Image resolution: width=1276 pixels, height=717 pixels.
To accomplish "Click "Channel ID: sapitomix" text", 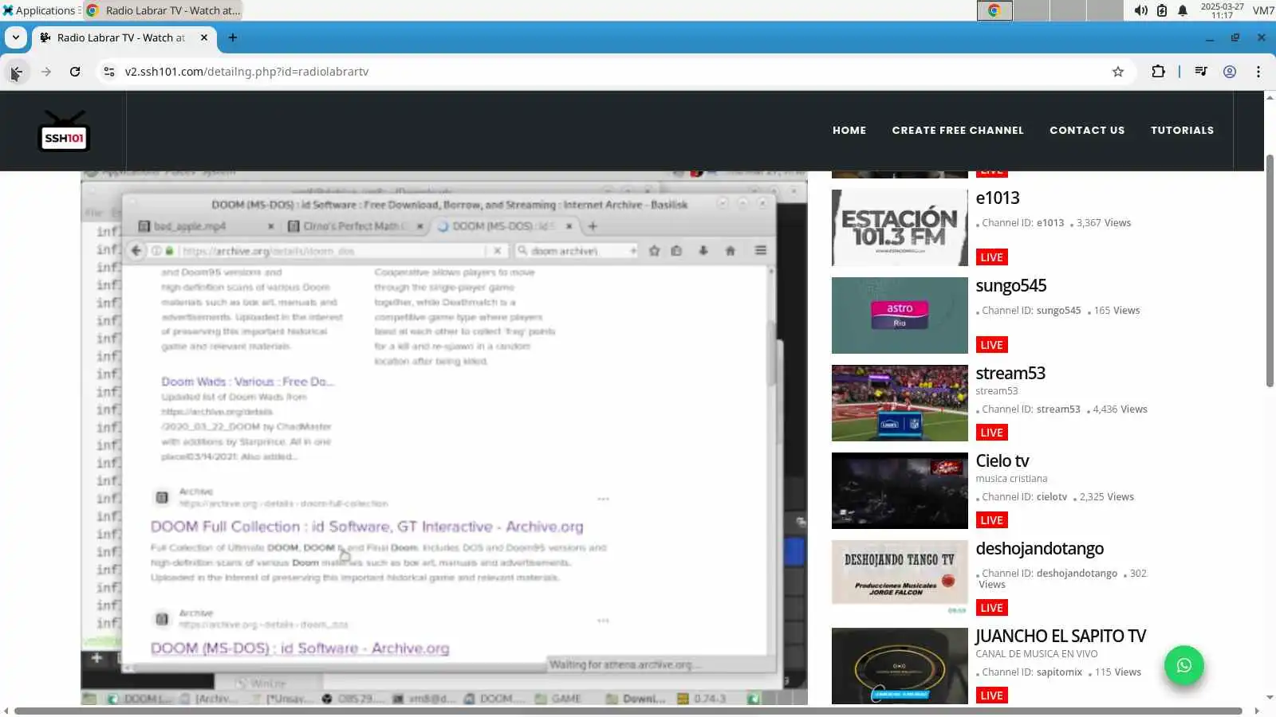I will coord(1033,672).
